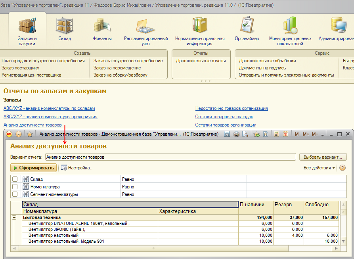Open the Органайзер section
The width and height of the screenshot is (354, 259).
click(x=247, y=29)
